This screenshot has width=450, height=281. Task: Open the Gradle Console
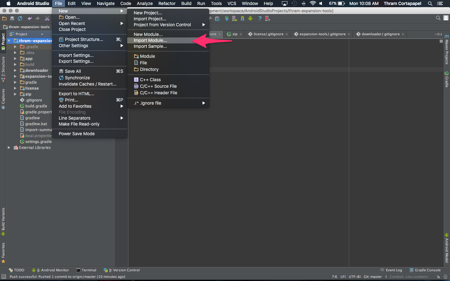coord(425,270)
